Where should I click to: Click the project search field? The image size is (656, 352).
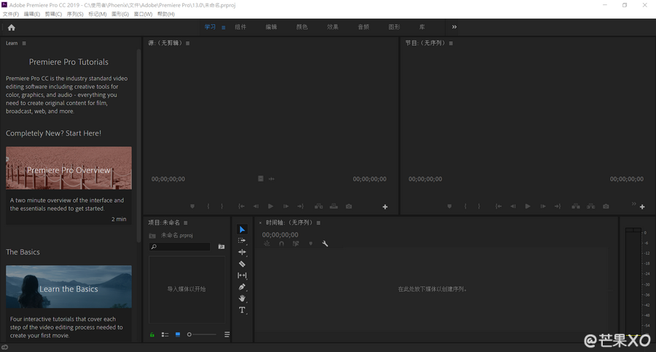tap(180, 247)
